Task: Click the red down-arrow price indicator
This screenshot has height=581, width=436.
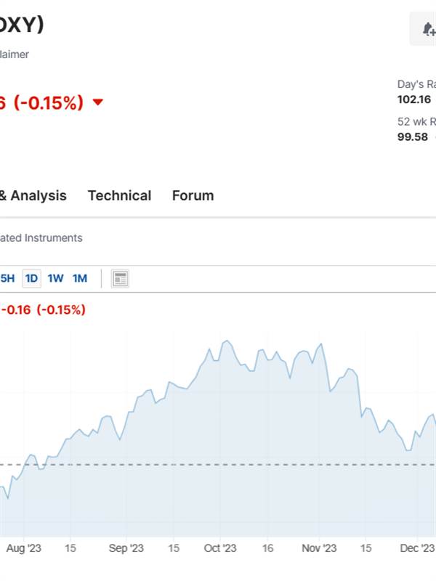Action: [x=97, y=102]
